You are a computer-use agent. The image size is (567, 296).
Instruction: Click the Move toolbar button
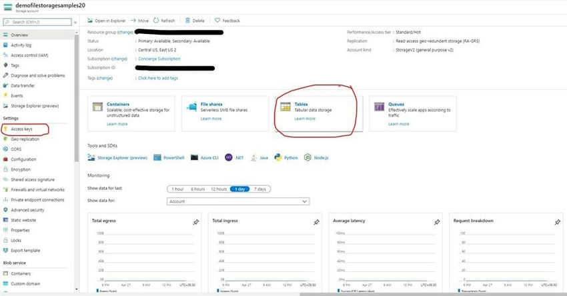point(139,21)
